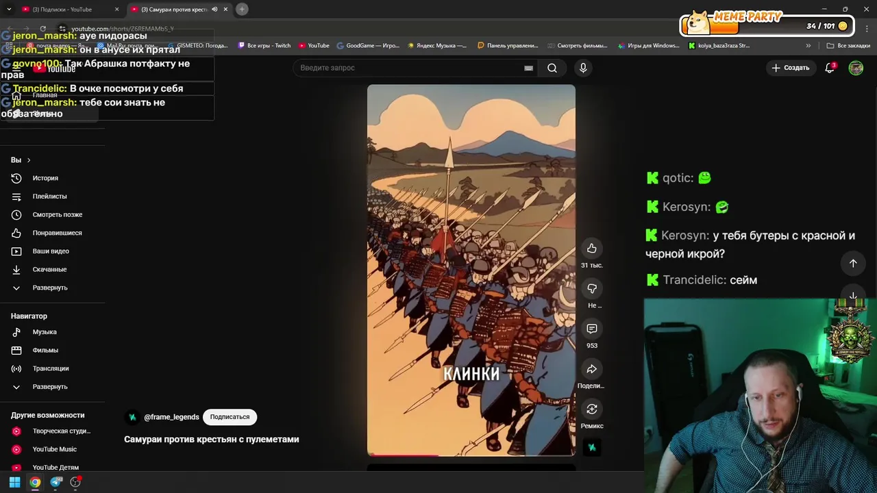This screenshot has width=877, height=493.
Task: Click the youtube.com address bar
Action: coord(123,29)
